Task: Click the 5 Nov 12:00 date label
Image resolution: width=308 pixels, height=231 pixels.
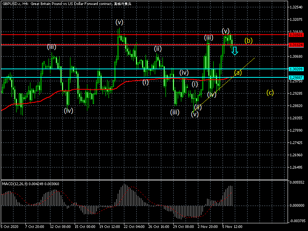Action: tap(233, 228)
